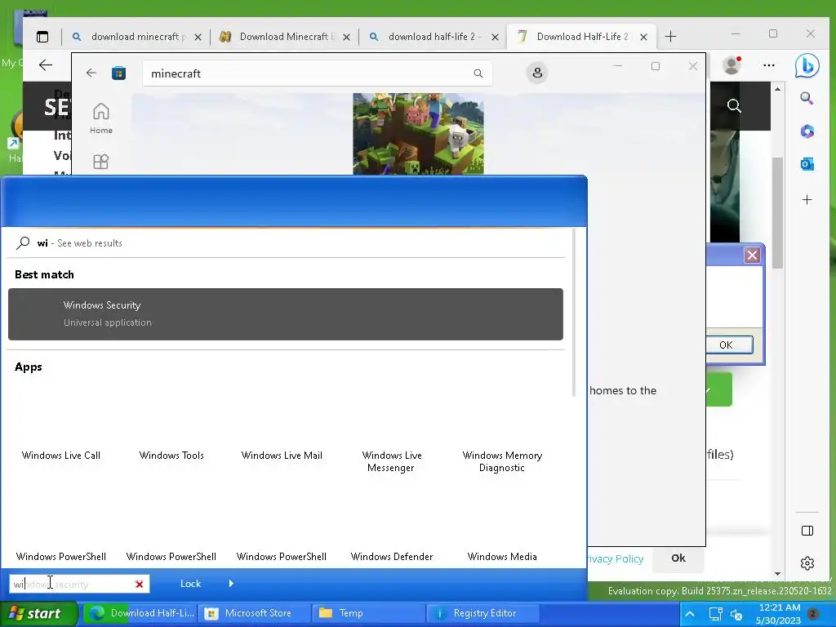The height and width of the screenshot is (627, 836).
Task: Open the Apps section icon in Store sidebar
Action: pyautogui.click(x=100, y=162)
